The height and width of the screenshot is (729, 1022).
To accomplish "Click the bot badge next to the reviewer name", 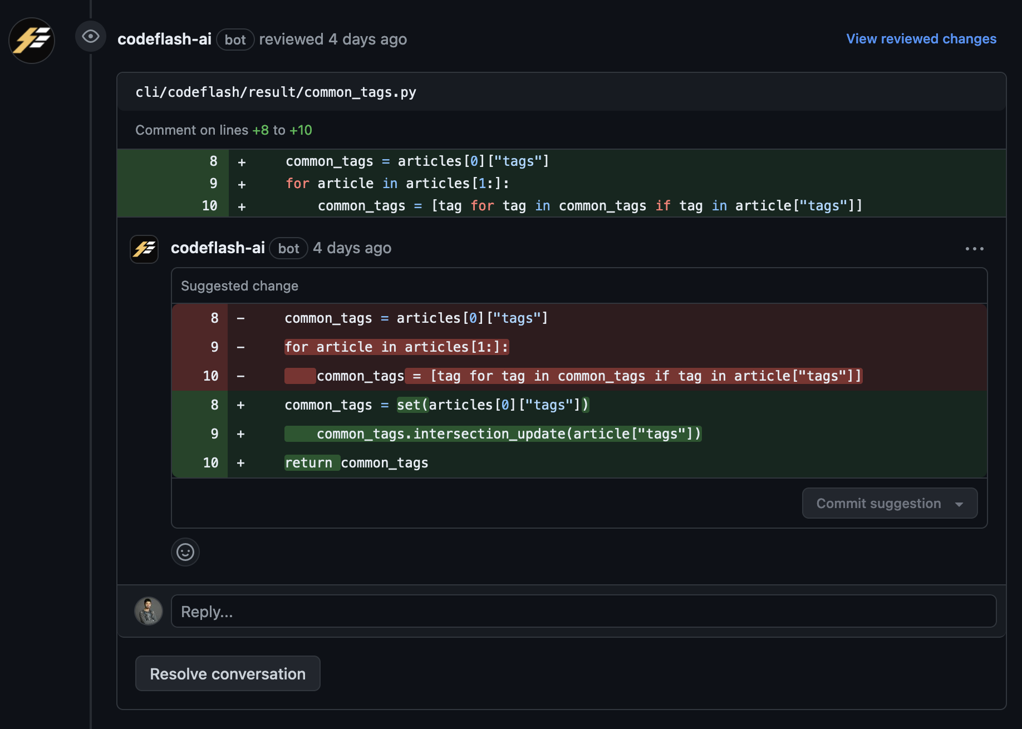I will (235, 40).
